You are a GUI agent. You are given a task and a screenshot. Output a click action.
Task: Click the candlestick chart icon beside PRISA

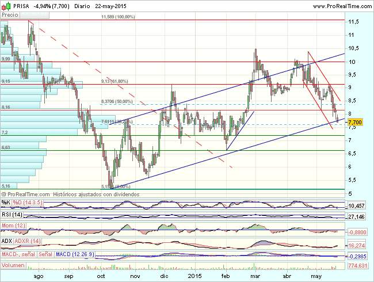point(6,6)
